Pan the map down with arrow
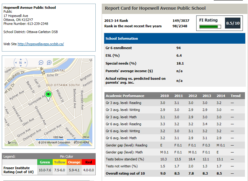Screen dimensions: 248x181 (x=21, y=67)
